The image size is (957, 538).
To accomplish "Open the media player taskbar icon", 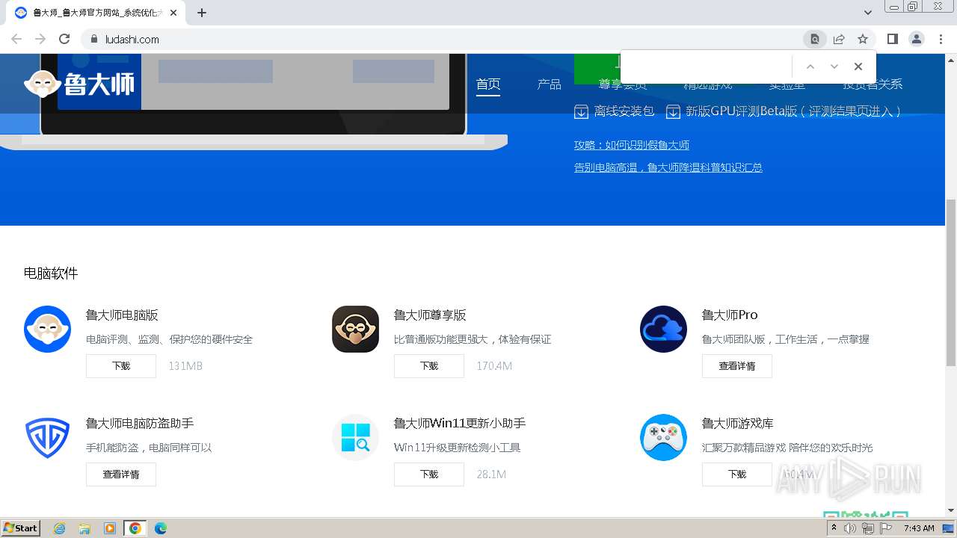I will tap(110, 528).
